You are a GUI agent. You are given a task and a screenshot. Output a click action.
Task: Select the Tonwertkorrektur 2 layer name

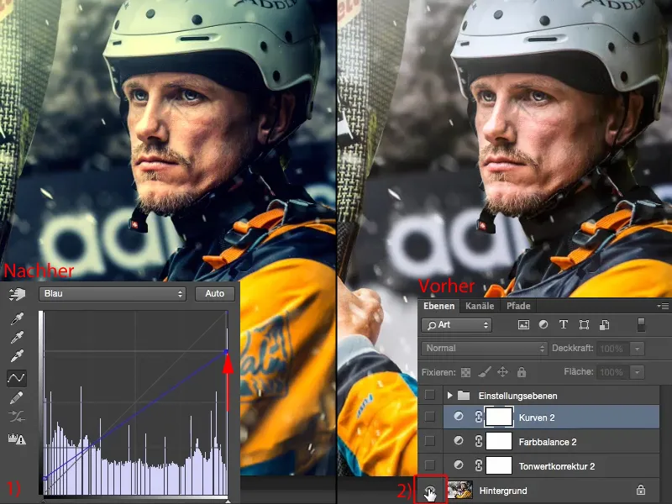pos(557,466)
